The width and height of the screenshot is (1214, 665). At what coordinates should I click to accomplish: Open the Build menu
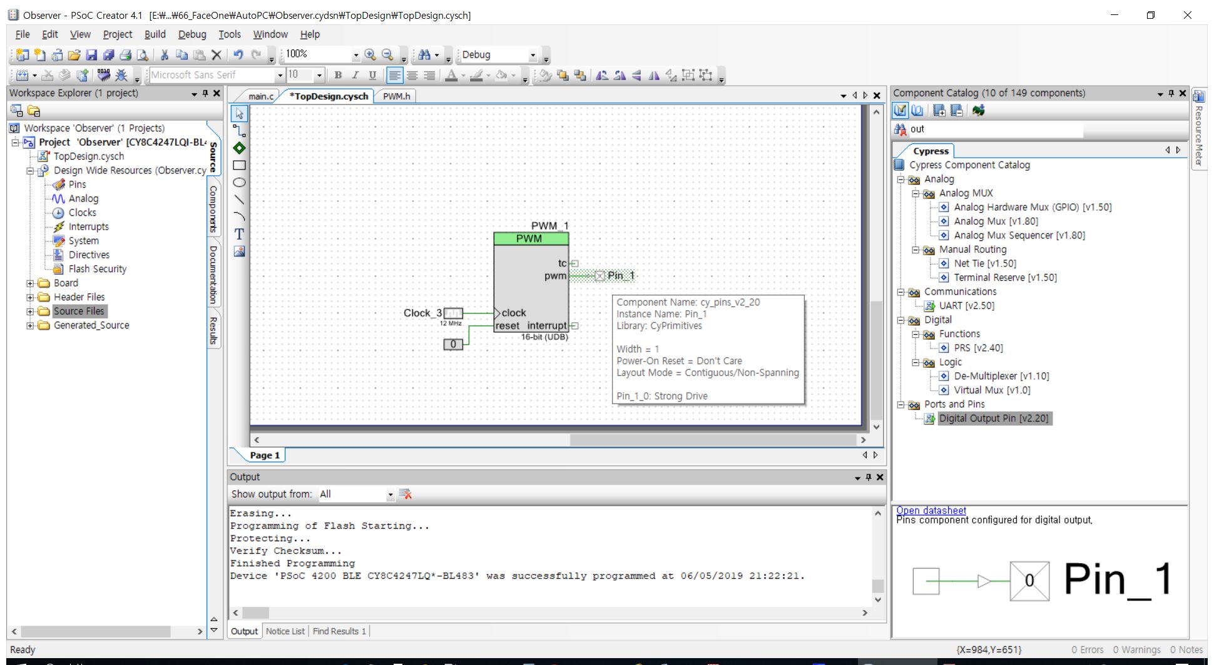[x=155, y=34]
